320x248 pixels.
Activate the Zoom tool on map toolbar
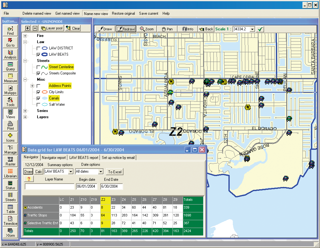coord(147,29)
